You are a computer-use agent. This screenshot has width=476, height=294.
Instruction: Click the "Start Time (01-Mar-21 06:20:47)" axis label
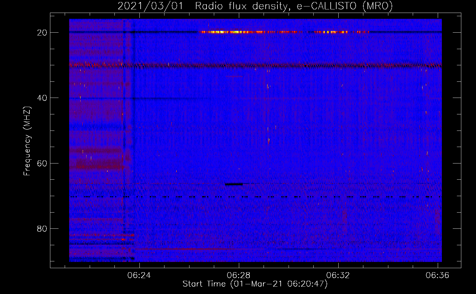[x=255, y=284]
